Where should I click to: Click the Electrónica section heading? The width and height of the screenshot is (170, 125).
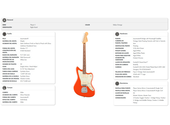tap(124, 83)
